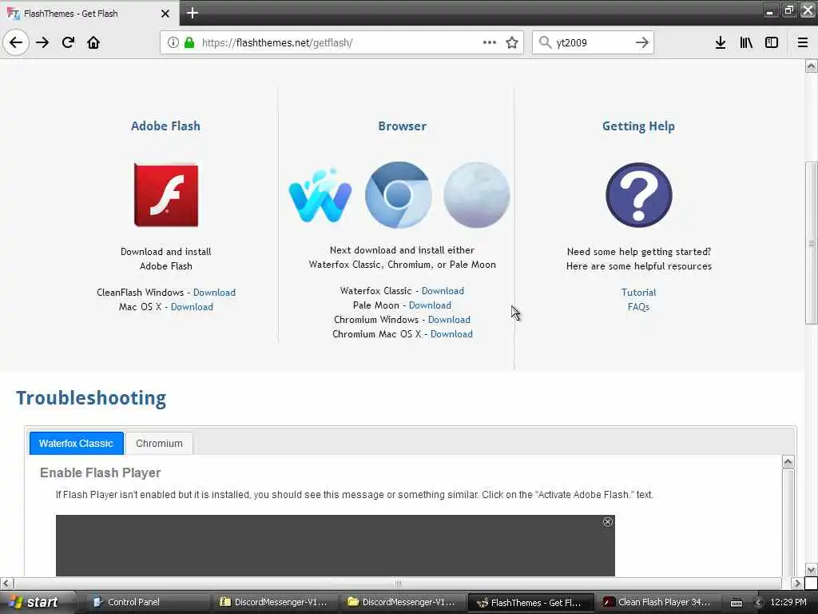Toggle the sidebar view icon
Viewport: 818px width, 614px height.
[772, 42]
